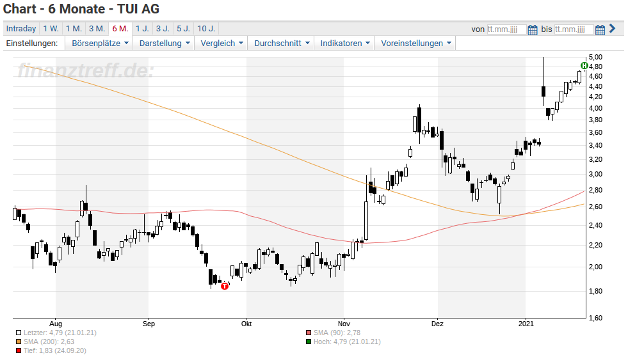Click the 'Aug' axis label
The height and width of the screenshot is (362, 628).
56,324
